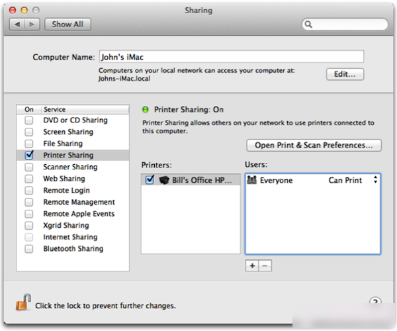Add a user with the plus button
Image resolution: width=397 pixels, height=331 pixels.
click(x=252, y=265)
